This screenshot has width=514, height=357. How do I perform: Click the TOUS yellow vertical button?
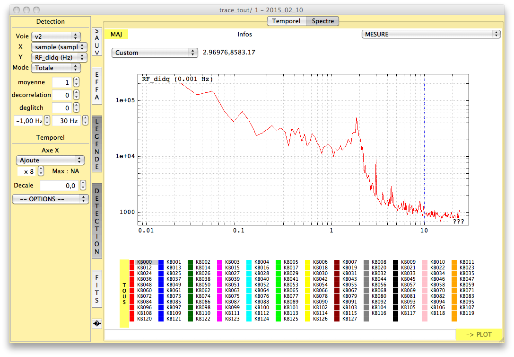click(124, 294)
